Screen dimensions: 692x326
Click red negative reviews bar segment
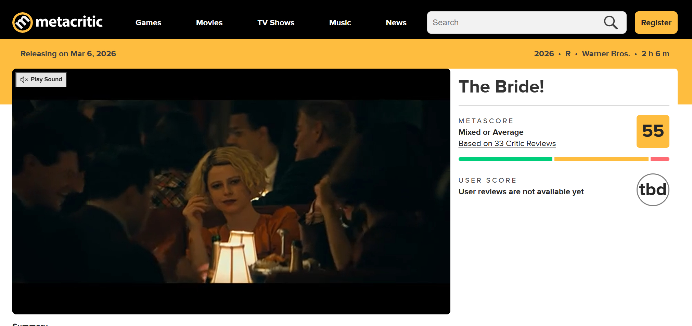click(x=660, y=159)
